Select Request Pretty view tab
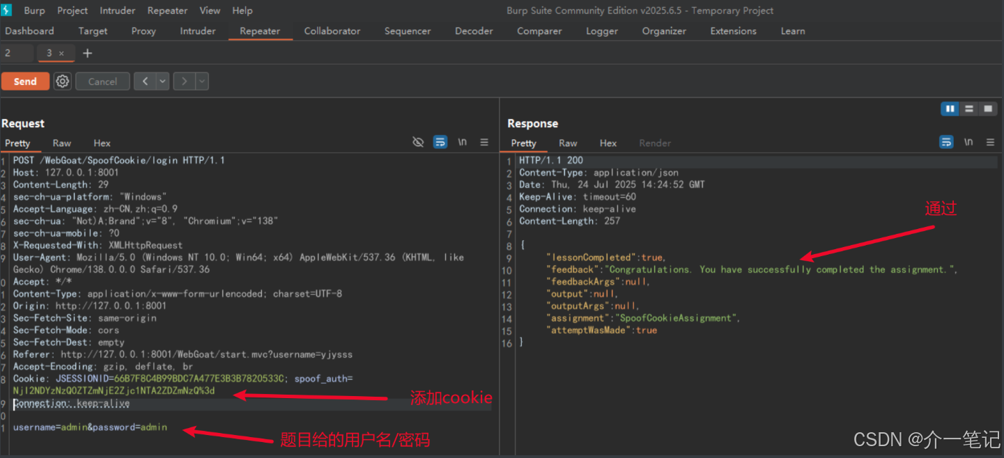The height and width of the screenshot is (458, 1004). [17, 143]
